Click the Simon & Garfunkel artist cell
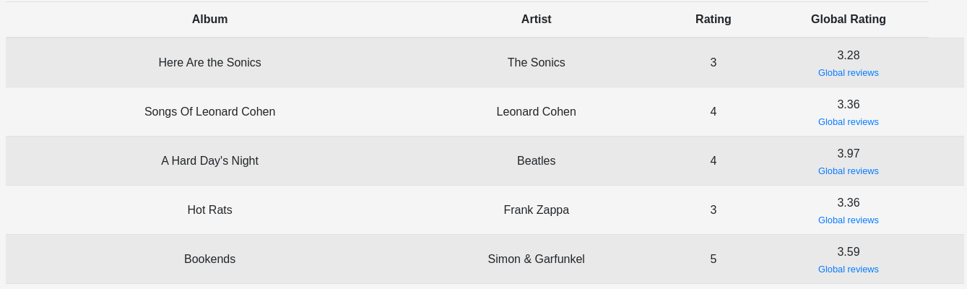Image resolution: width=967 pixels, height=289 pixels. click(x=536, y=259)
